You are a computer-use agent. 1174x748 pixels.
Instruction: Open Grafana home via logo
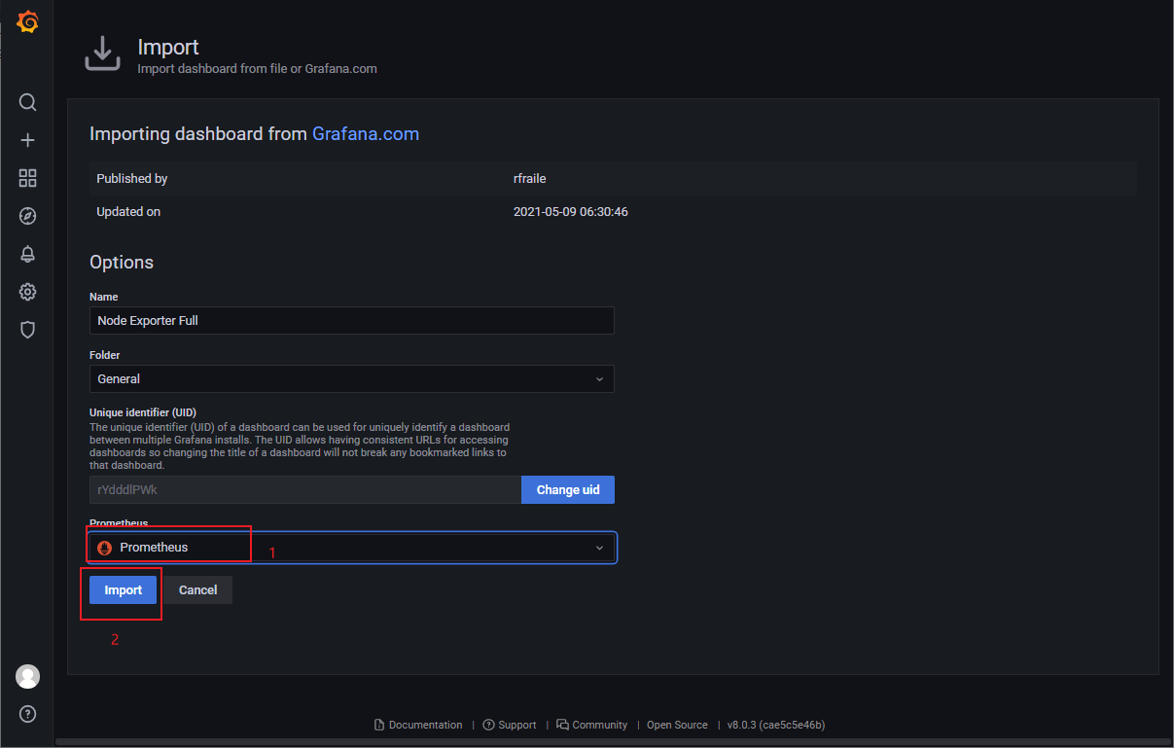click(x=27, y=21)
